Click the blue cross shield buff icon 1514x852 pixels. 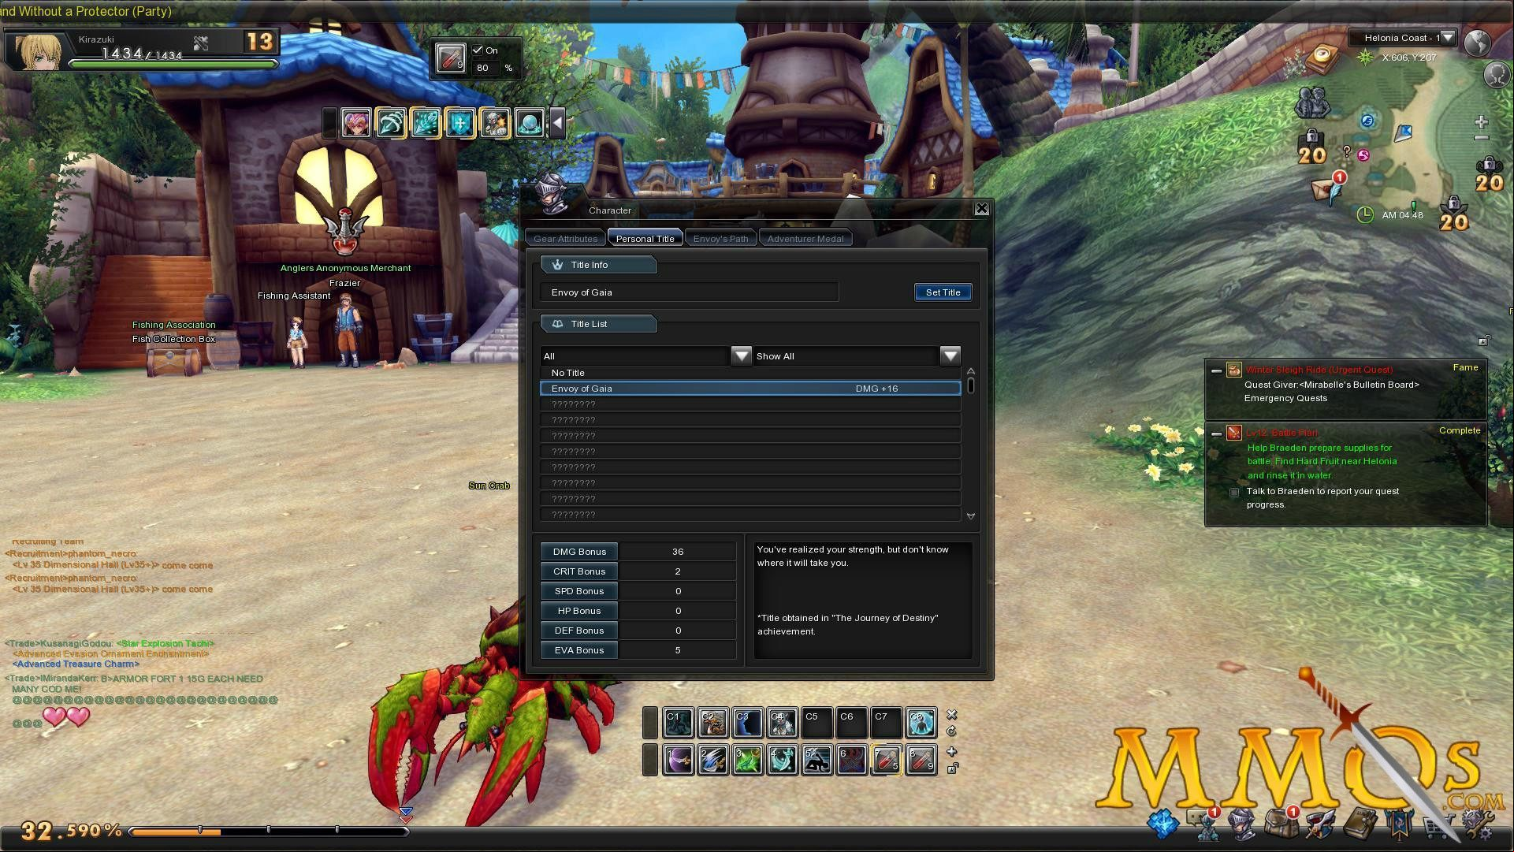pyautogui.click(x=460, y=123)
